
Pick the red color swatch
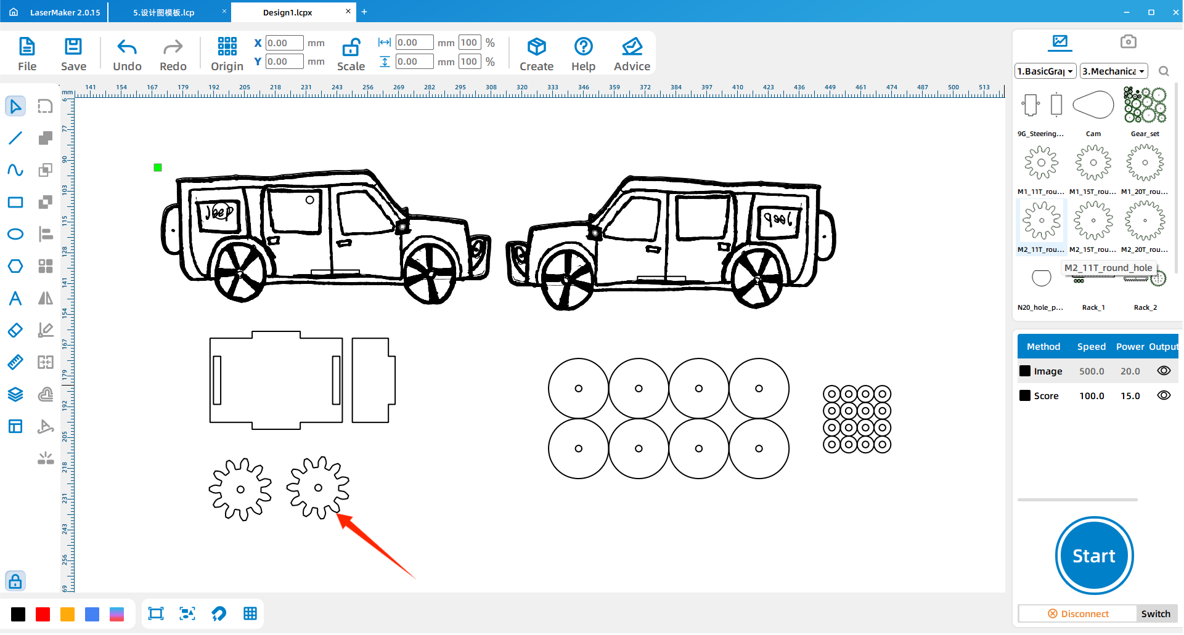click(43, 614)
